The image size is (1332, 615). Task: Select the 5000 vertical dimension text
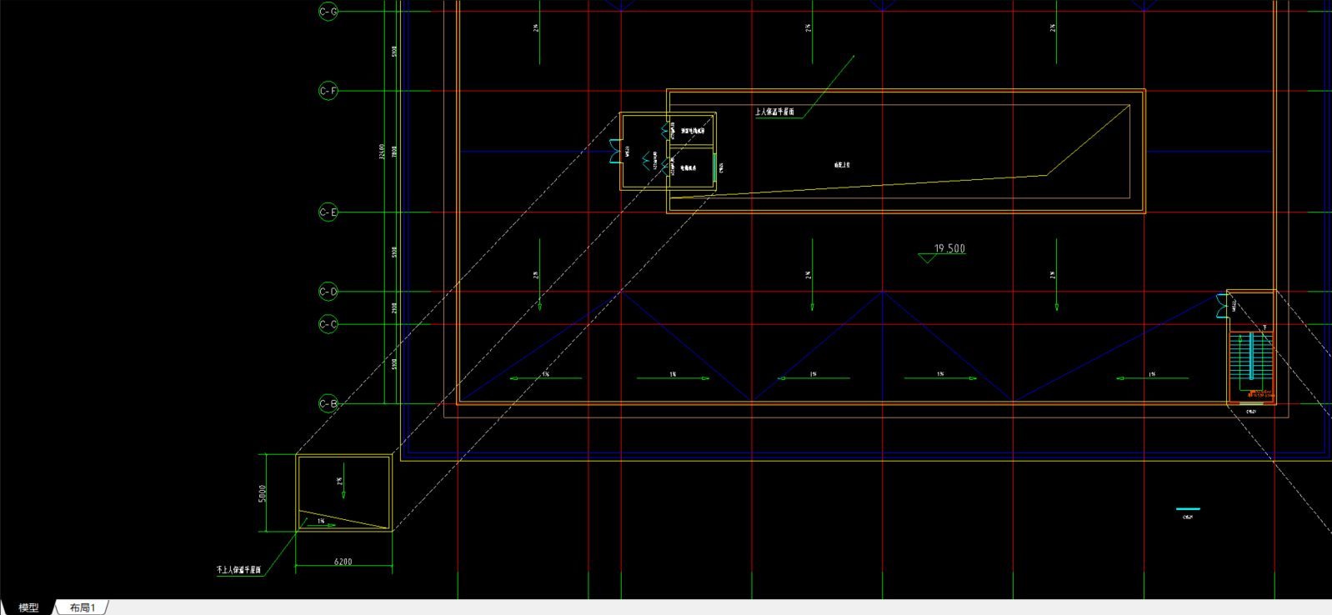point(263,493)
